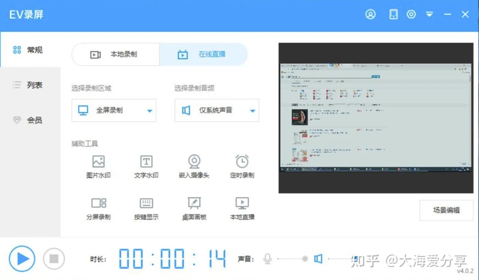
Task: Open the 仅系统声音 audio source dropdown
Action: click(x=217, y=110)
